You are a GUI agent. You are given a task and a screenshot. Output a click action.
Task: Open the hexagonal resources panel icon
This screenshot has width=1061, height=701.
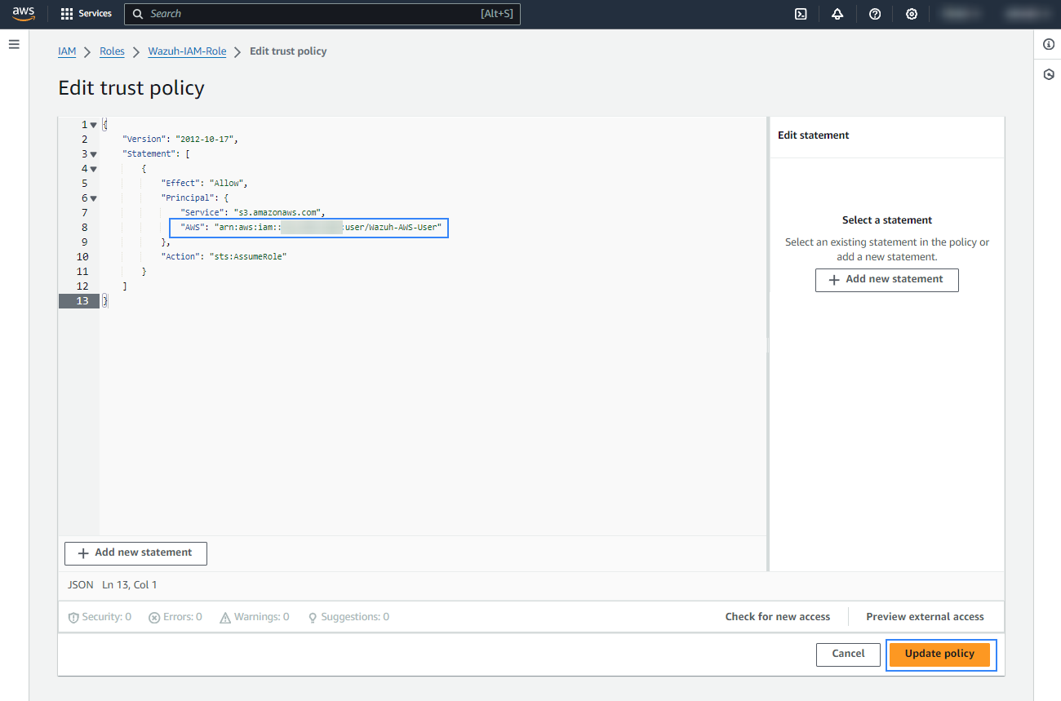pos(1049,73)
